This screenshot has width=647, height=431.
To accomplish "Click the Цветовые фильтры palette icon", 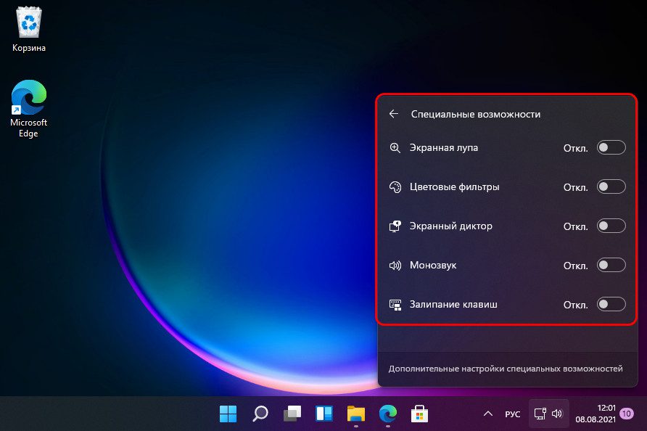I will (395, 187).
